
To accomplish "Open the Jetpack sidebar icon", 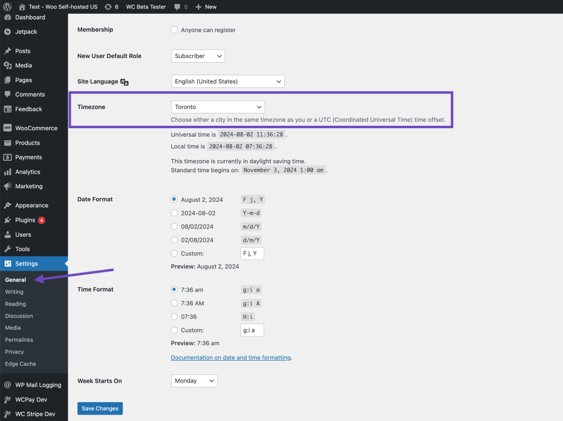I will (x=7, y=32).
